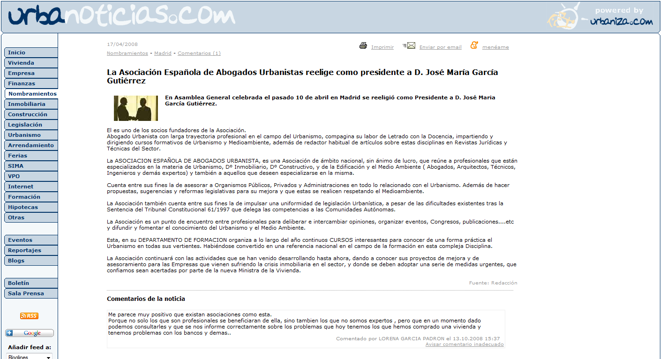Click the Enviar por email link
666x359 pixels.
440,47
